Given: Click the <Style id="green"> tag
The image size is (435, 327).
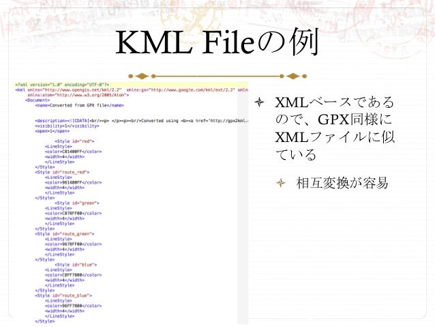Looking at the screenshot, I should tap(77, 203).
